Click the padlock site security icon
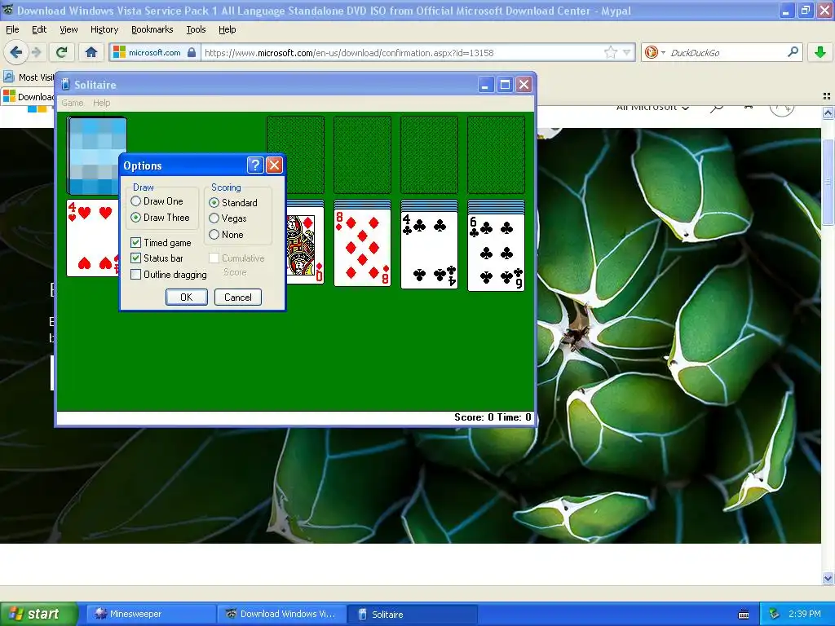This screenshot has width=835, height=626. click(192, 52)
